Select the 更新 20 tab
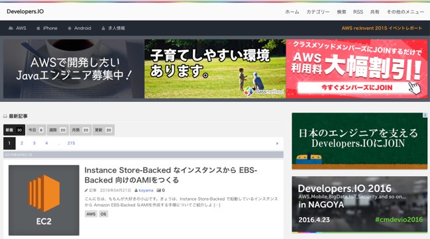This screenshot has width=430, height=239. (x=103, y=130)
